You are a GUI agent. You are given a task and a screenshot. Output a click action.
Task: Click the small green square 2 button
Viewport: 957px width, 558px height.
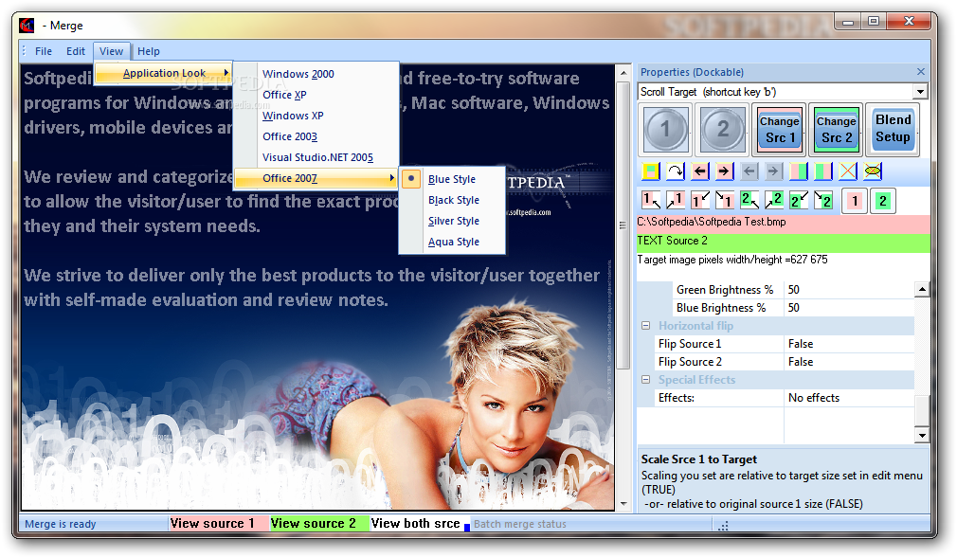tap(882, 201)
